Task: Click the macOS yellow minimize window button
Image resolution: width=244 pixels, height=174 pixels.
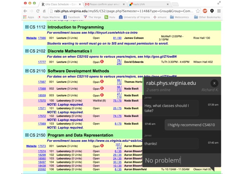Action: pyautogui.click(x=30, y=3)
